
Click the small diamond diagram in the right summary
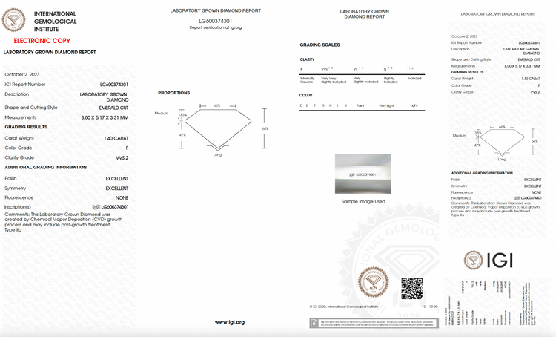click(x=503, y=141)
